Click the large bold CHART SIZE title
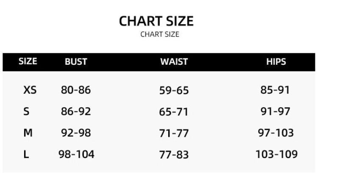Screen dimensions: 337x180 [x=156, y=21]
